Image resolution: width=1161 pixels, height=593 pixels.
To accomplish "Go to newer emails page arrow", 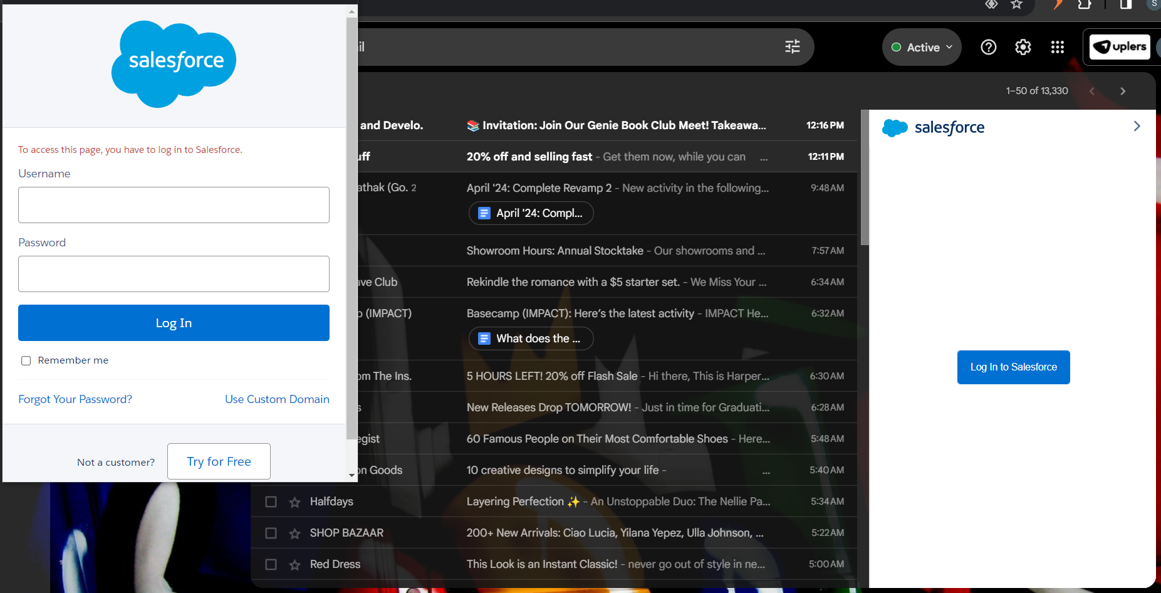I will pos(1092,91).
